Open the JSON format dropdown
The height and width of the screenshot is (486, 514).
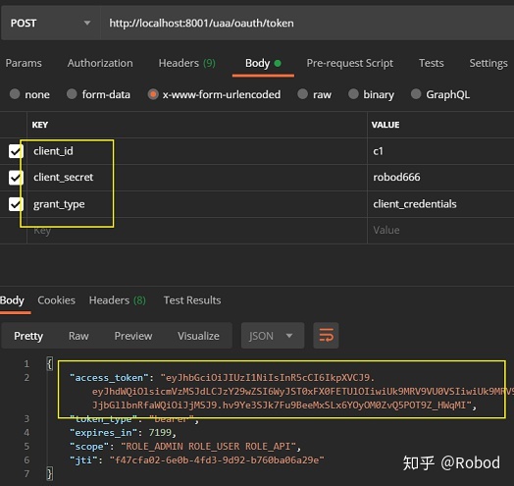pos(273,336)
